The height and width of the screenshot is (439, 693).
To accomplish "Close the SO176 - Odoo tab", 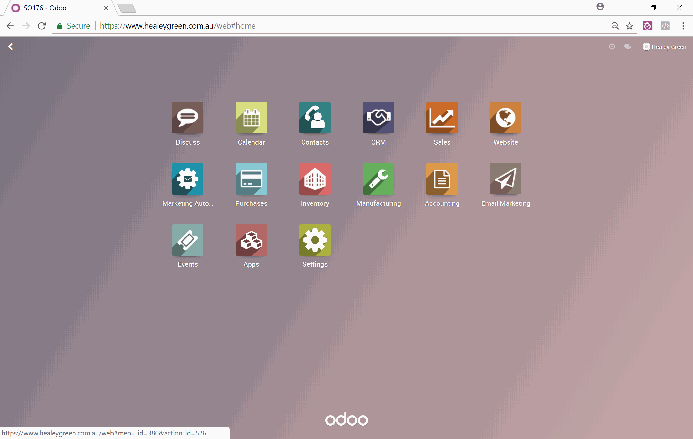I will point(106,8).
